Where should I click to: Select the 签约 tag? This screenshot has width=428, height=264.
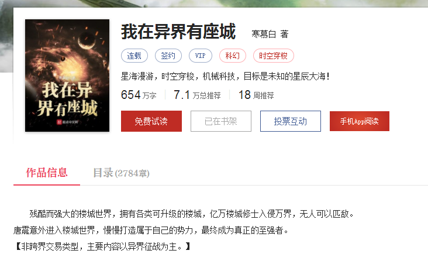pyautogui.click(x=168, y=56)
